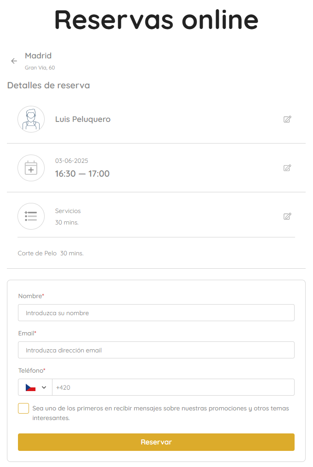This screenshot has width=313, height=467.
Task: Click the edit pencil next to the appointment time
Action: click(287, 168)
